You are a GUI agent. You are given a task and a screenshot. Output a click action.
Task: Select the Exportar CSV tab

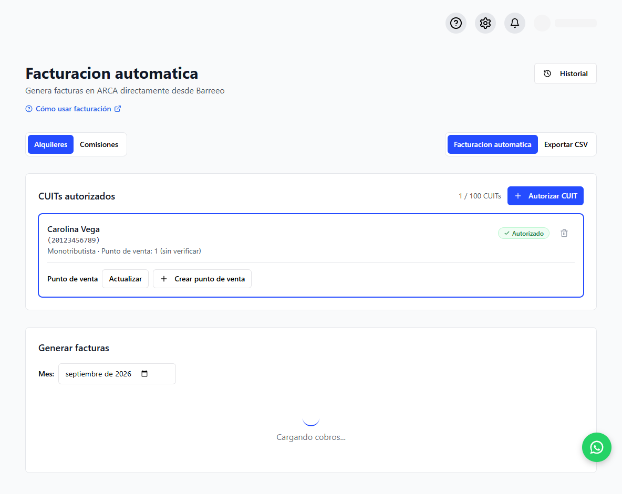pyautogui.click(x=566, y=144)
